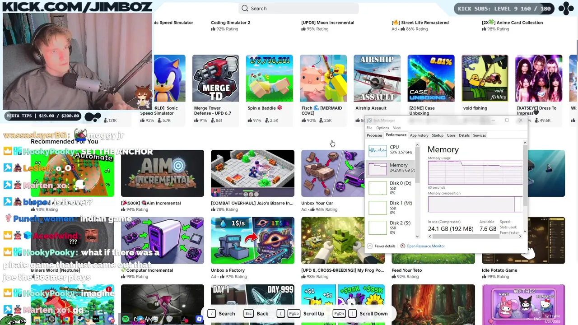Open the File menu in Task Manager
This screenshot has width=578, height=325.
[x=369, y=128]
